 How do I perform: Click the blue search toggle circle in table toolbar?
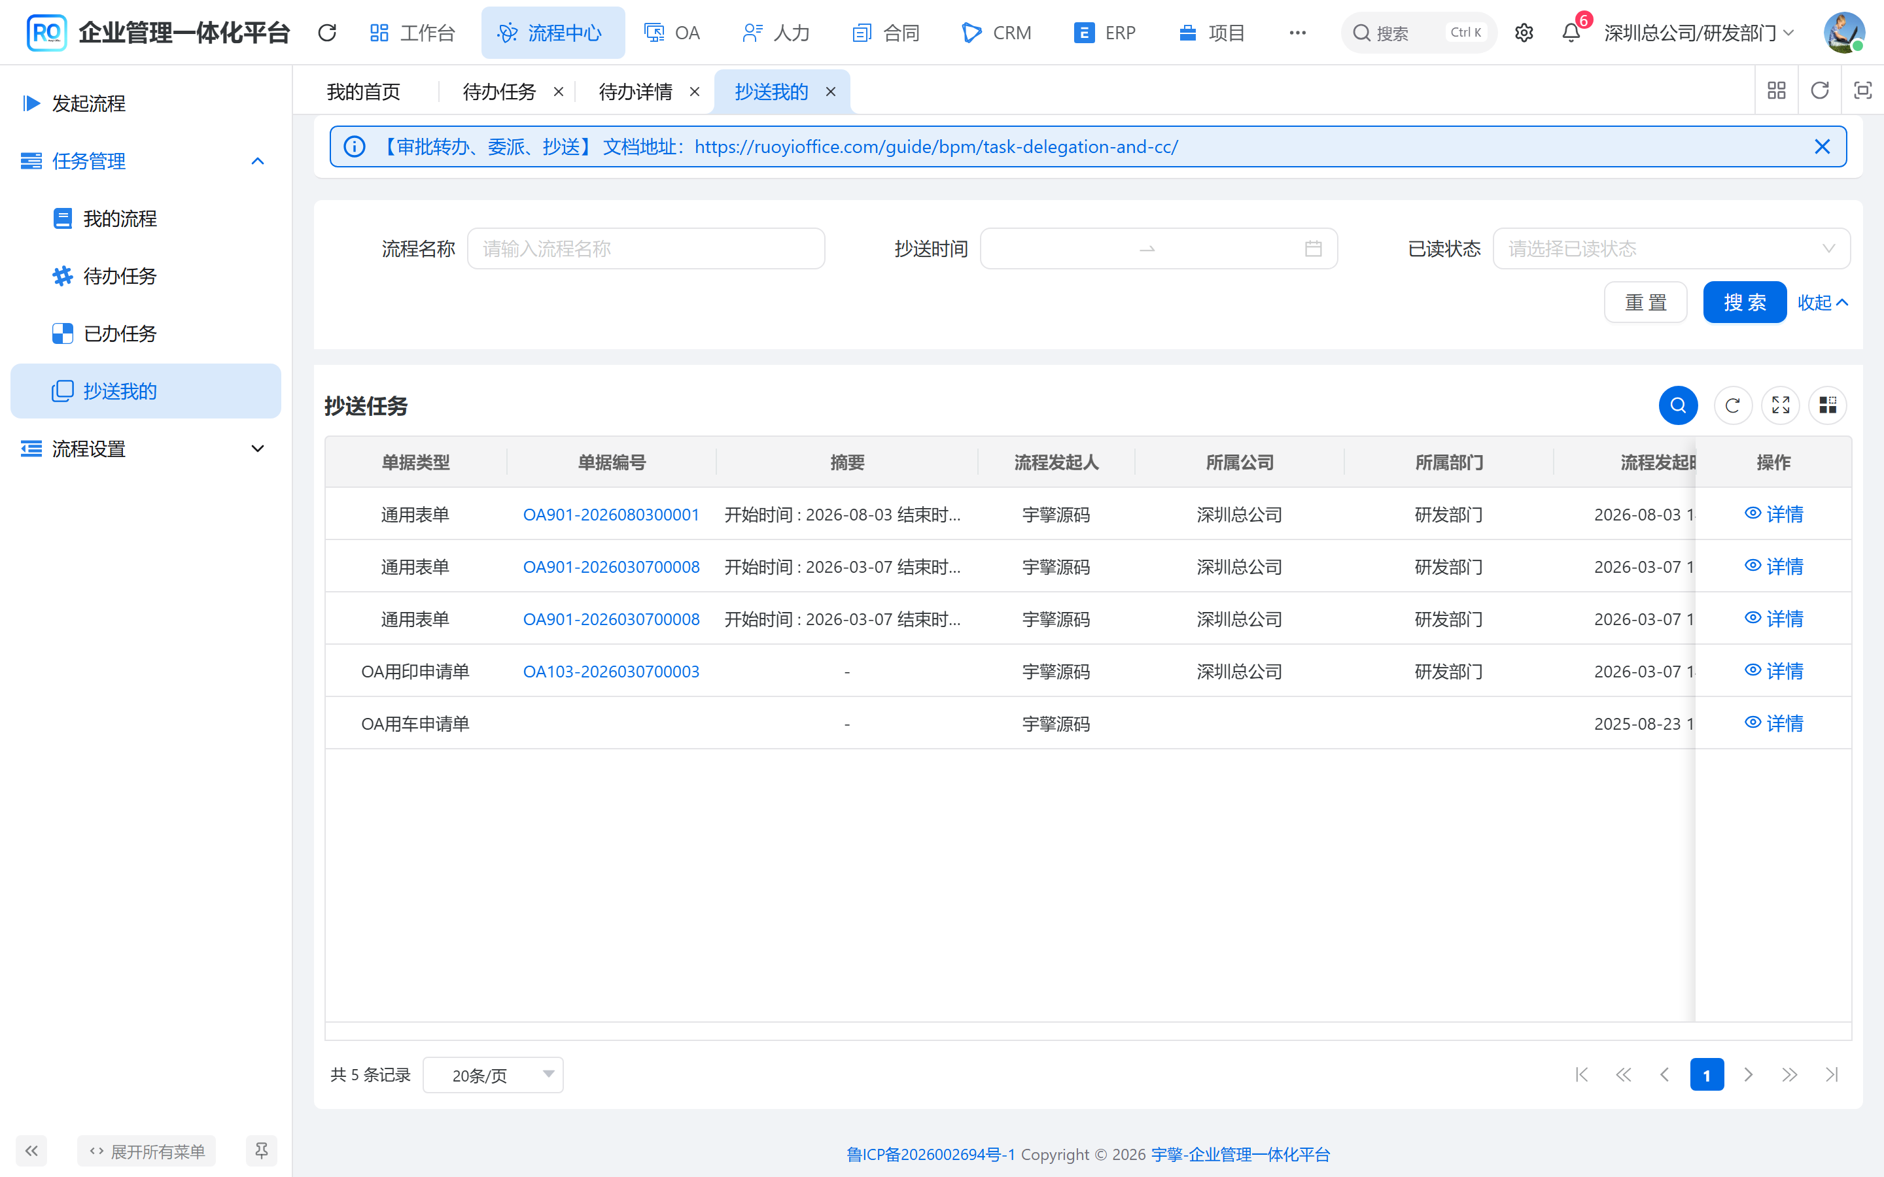click(1678, 405)
